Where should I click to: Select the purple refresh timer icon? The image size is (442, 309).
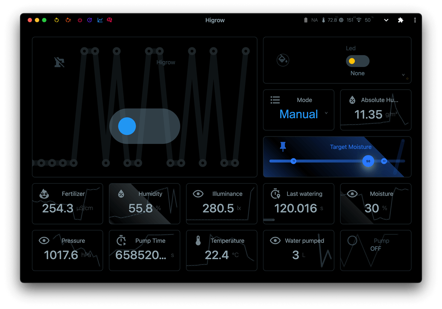click(x=91, y=20)
